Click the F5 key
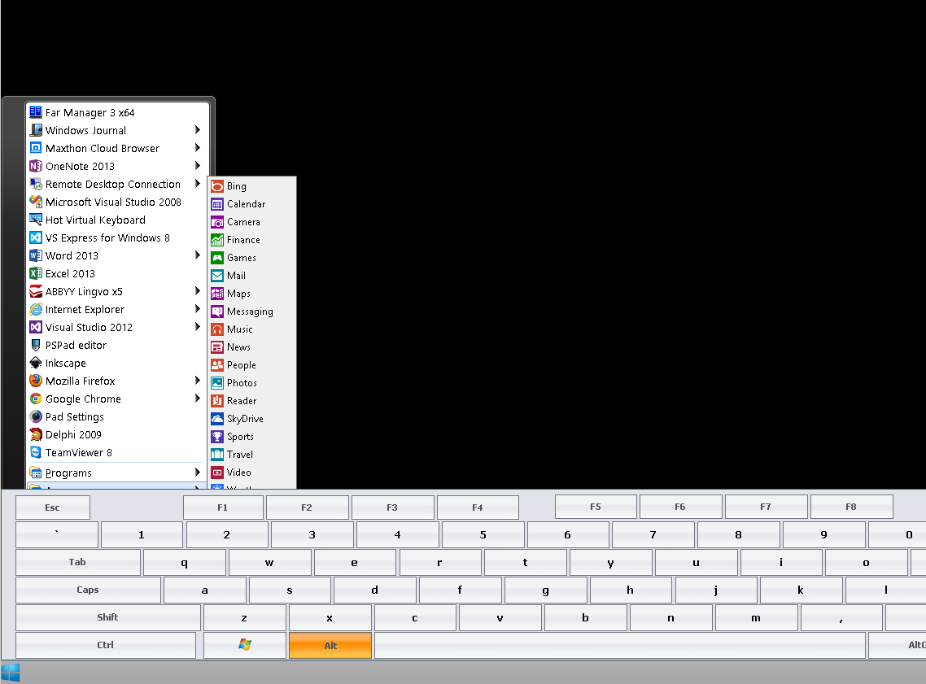The image size is (926, 684). pos(596,507)
